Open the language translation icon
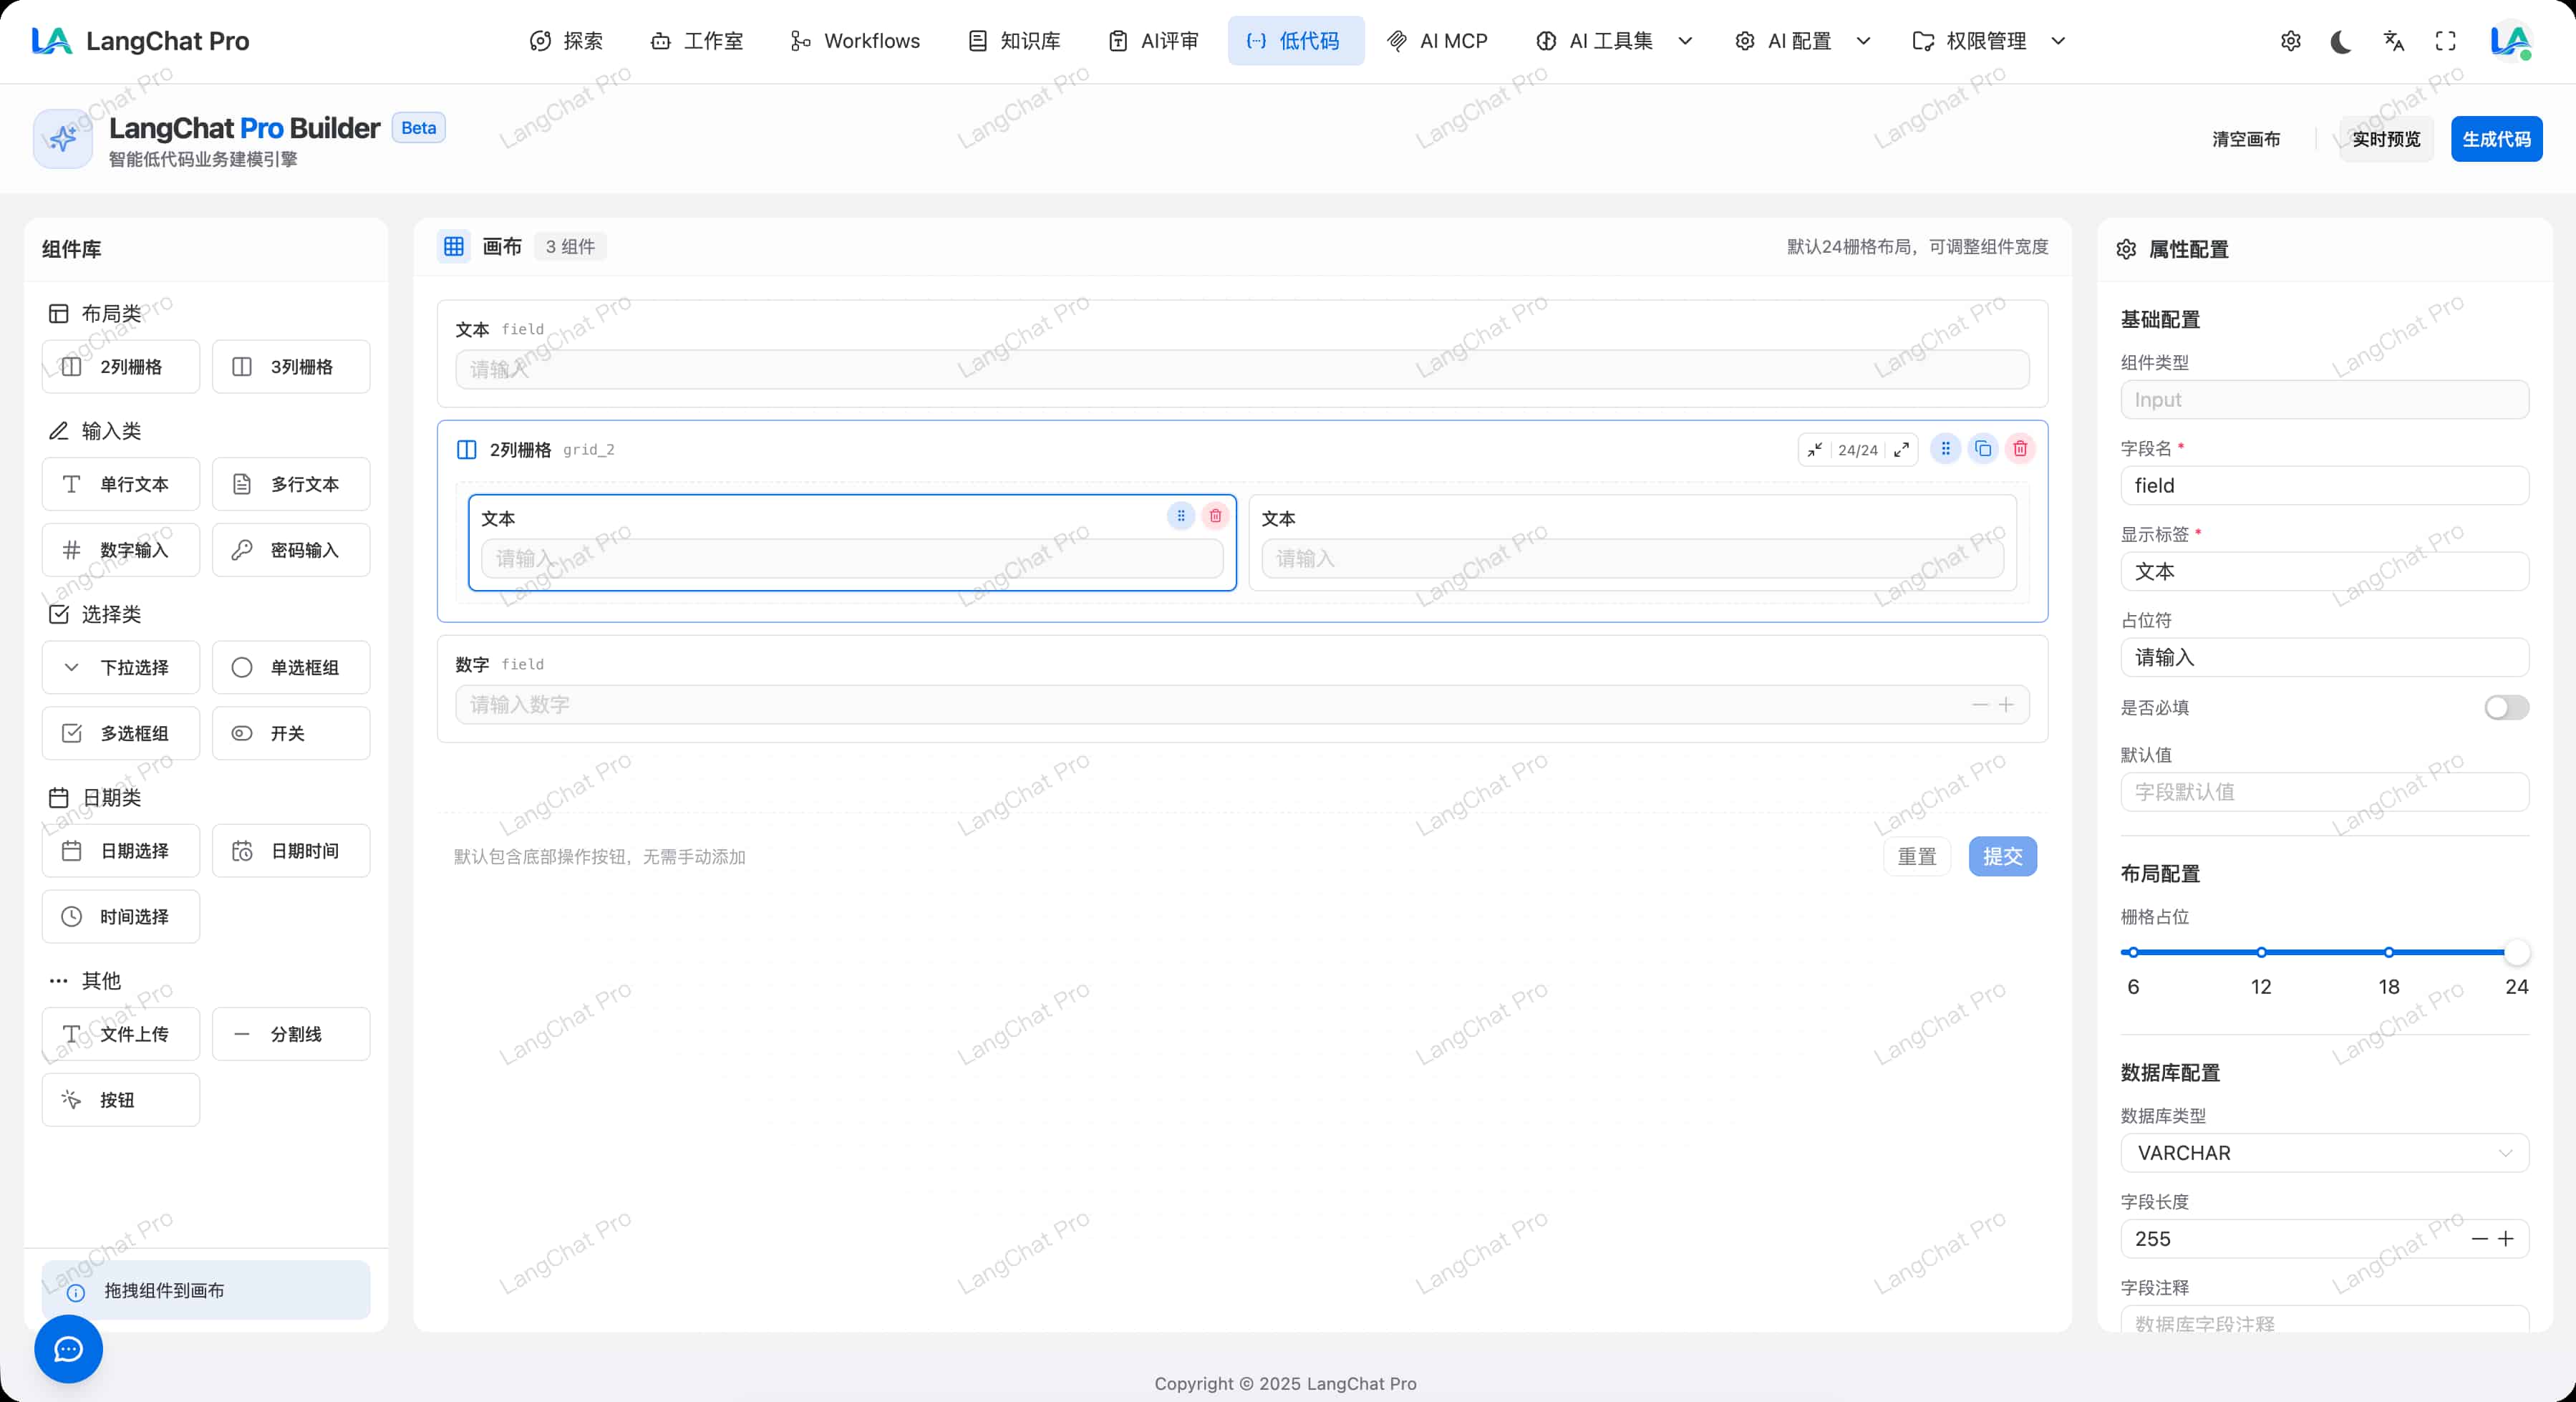2576x1402 pixels. tap(2393, 41)
